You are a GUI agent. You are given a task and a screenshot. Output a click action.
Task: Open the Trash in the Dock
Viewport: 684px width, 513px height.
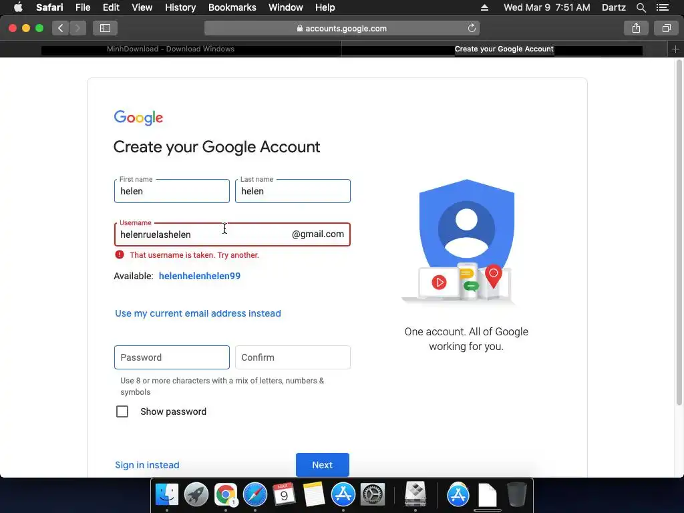[x=517, y=495]
